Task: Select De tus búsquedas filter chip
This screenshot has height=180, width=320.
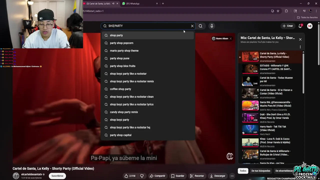Action: pyautogui.click(x=261, y=171)
